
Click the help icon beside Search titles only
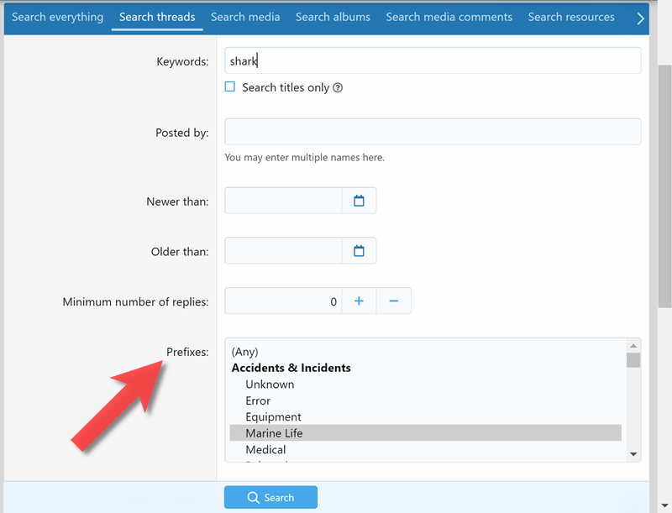click(x=338, y=88)
